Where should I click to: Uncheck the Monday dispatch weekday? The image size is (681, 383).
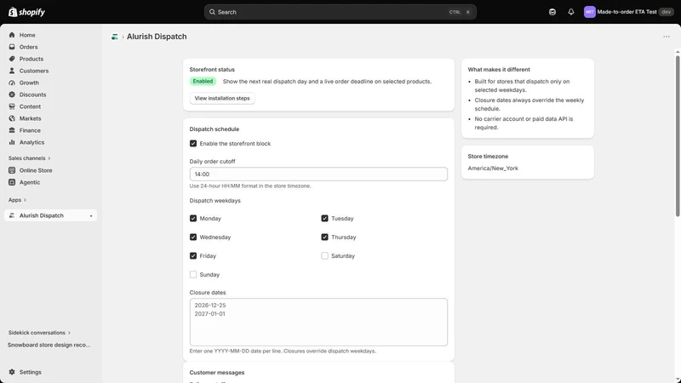[193, 219]
